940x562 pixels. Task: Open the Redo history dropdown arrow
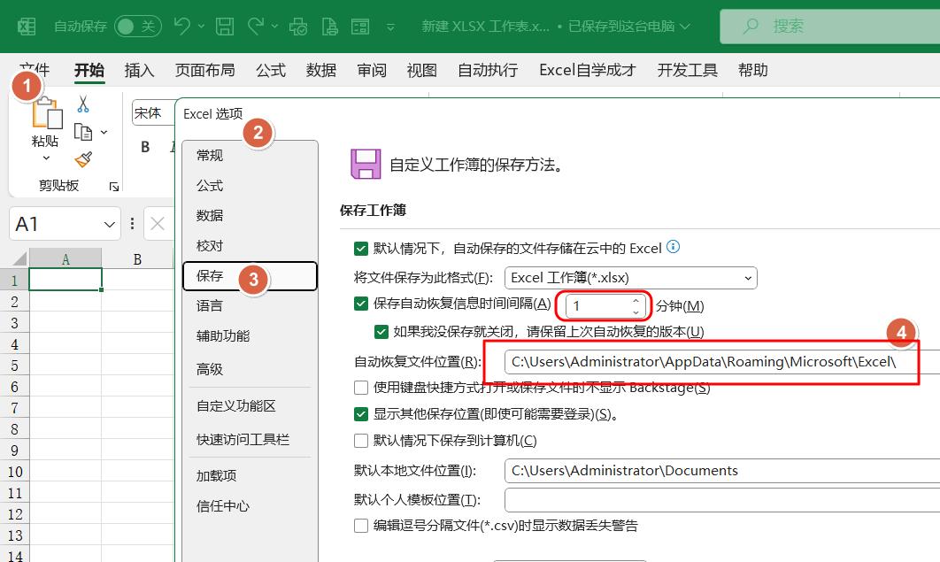click(274, 27)
